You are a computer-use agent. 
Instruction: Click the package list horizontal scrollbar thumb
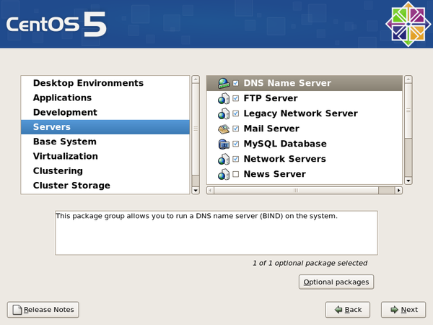click(296, 191)
